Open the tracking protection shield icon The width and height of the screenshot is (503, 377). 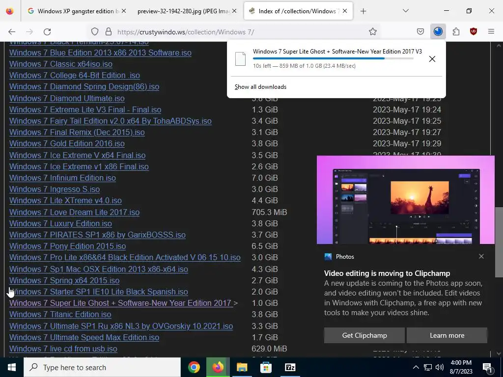point(95,32)
